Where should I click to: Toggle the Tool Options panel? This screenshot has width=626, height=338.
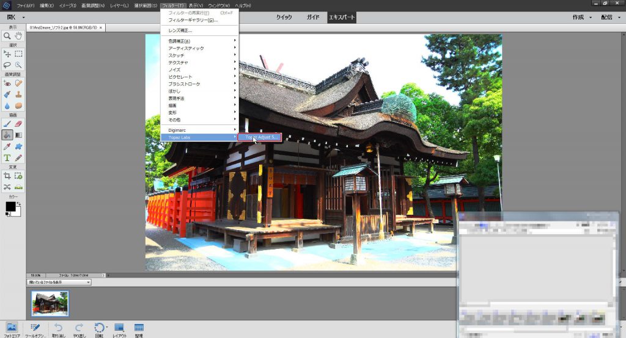click(35, 328)
